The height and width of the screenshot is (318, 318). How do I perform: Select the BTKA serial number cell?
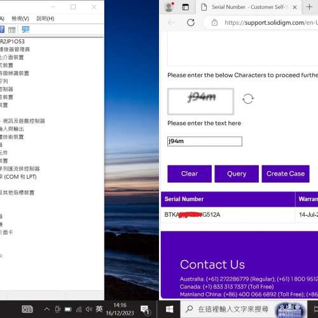pos(228,215)
